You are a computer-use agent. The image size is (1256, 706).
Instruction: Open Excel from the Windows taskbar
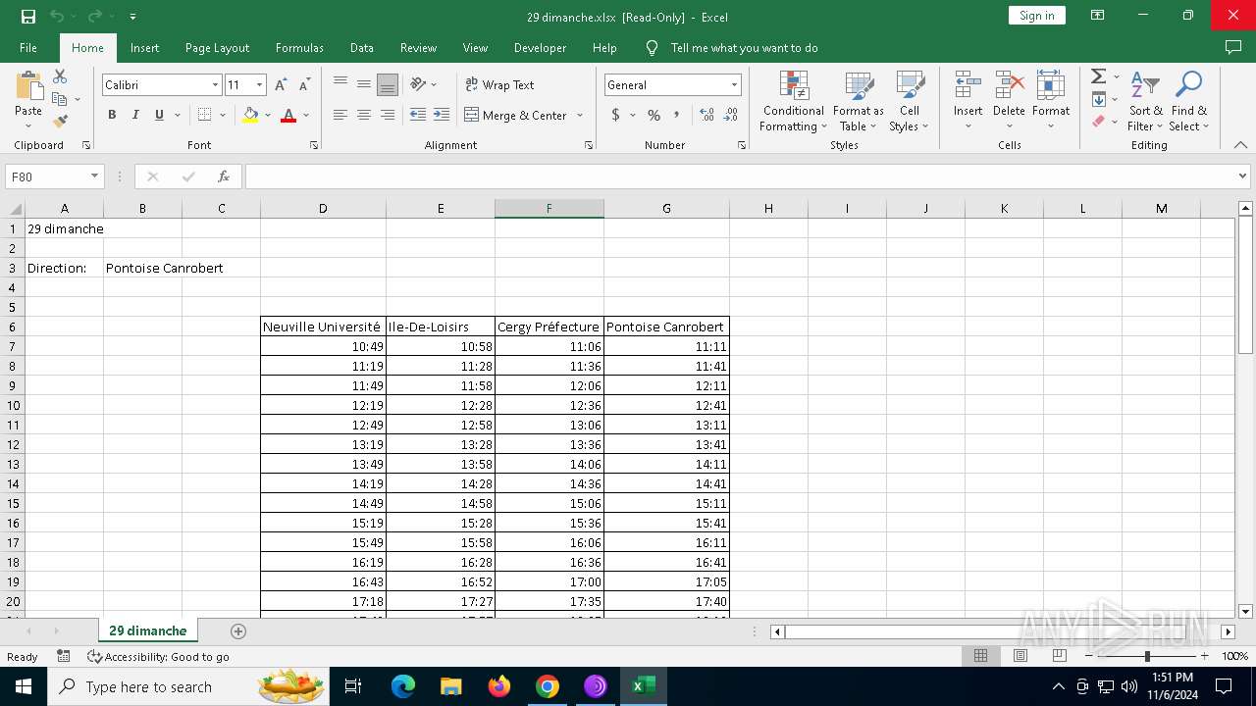[x=643, y=686]
